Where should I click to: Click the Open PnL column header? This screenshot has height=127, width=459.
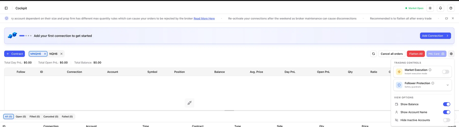323,72
